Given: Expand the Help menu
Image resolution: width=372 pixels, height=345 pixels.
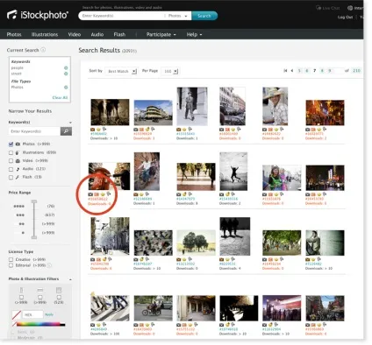Looking at the screenshot, I should coord(194,34).
